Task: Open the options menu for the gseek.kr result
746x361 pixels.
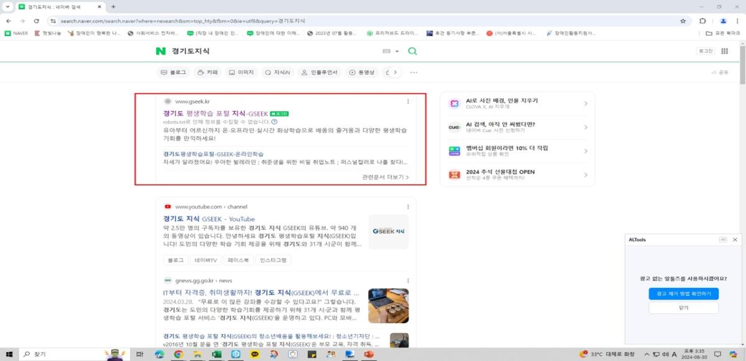Action: [408, 101]
